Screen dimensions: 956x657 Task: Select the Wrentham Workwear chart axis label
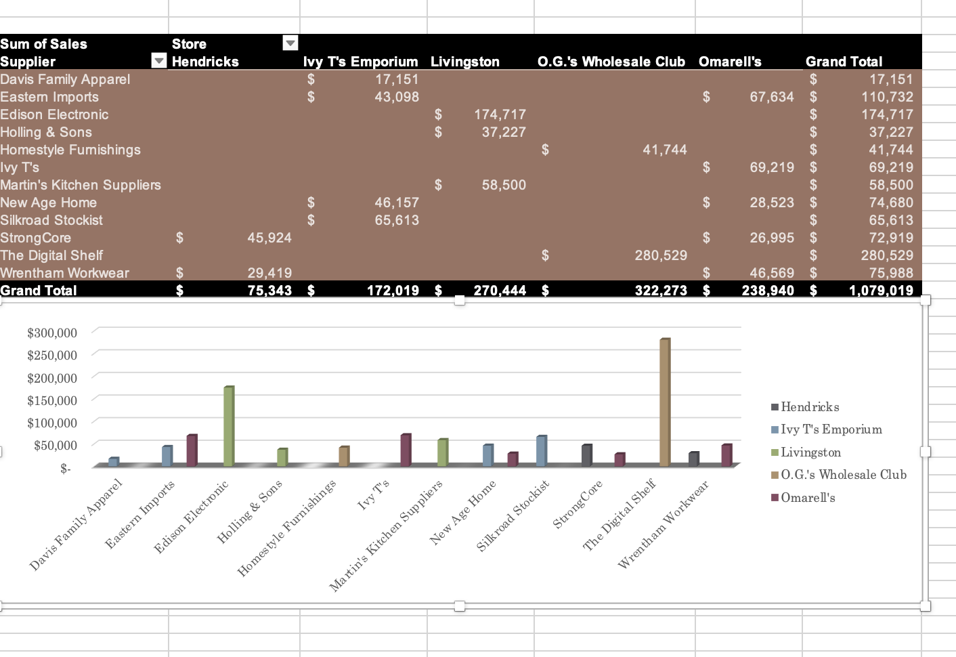664,524
